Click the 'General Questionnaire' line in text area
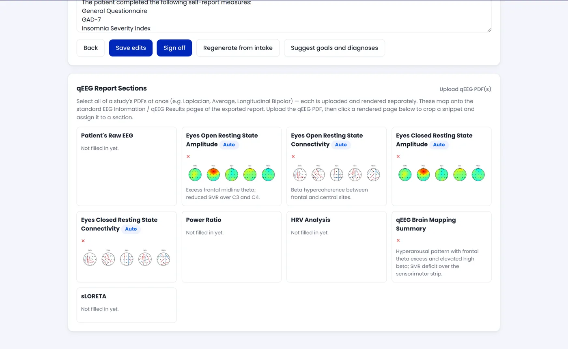568x349 pixels. point(114,11)
